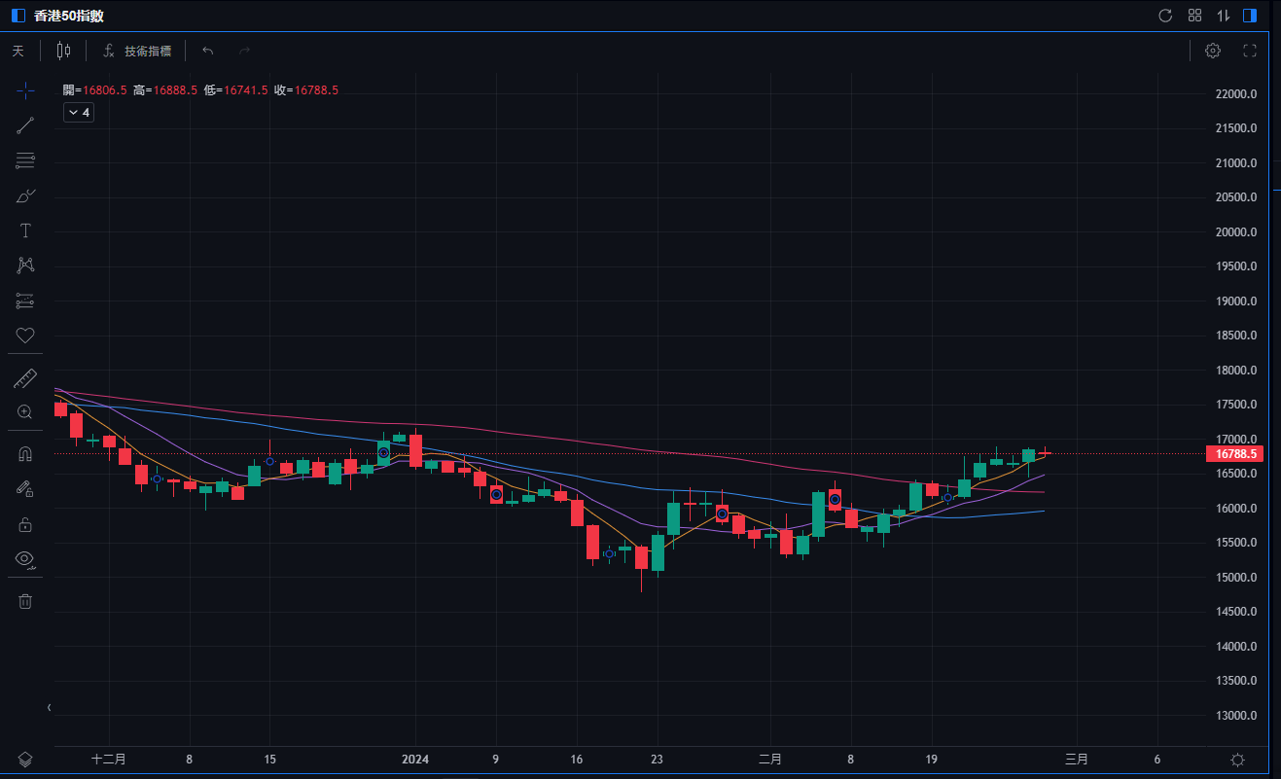
Task: Open chart settings gear in the toolbar
Action: click(x=1213, y=51)
